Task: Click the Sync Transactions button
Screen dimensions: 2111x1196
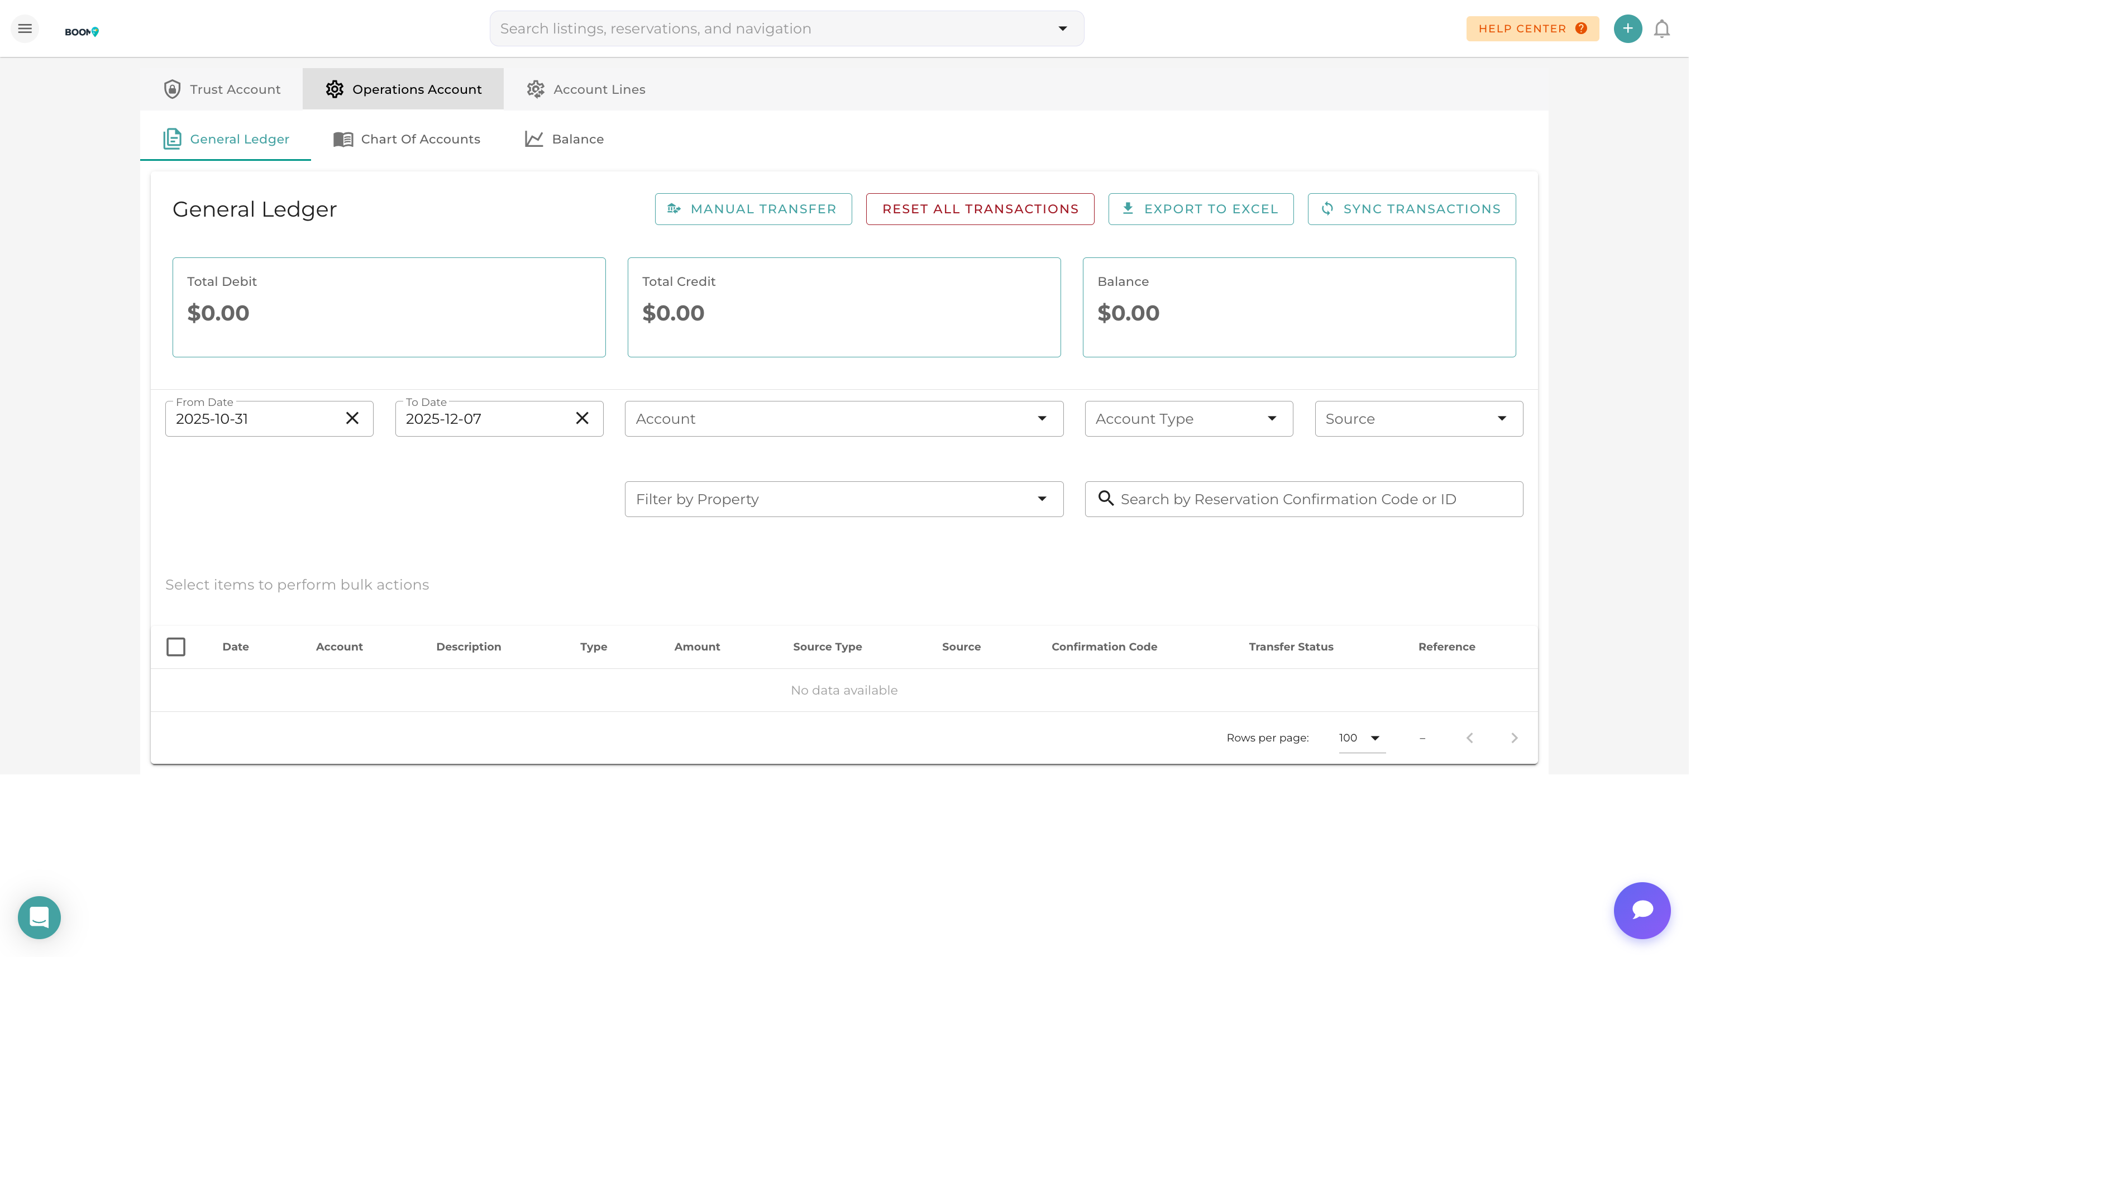Action: 1410,209
